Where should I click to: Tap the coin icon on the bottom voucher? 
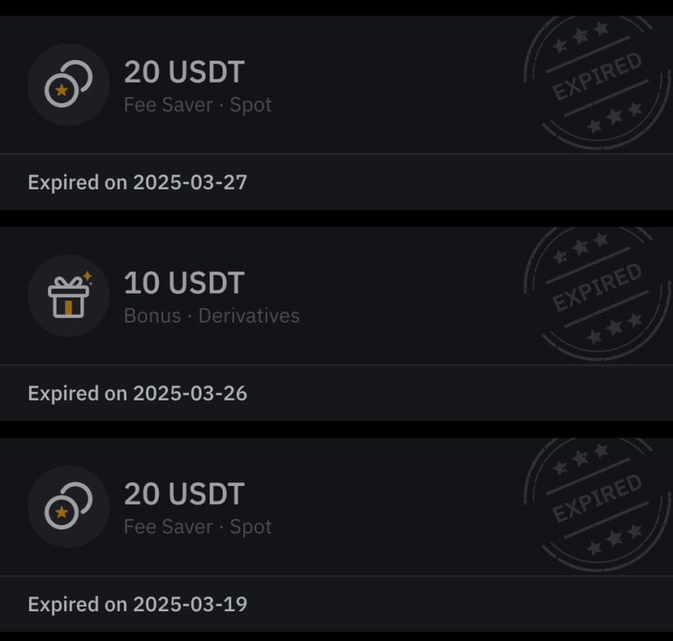(69, 507)
